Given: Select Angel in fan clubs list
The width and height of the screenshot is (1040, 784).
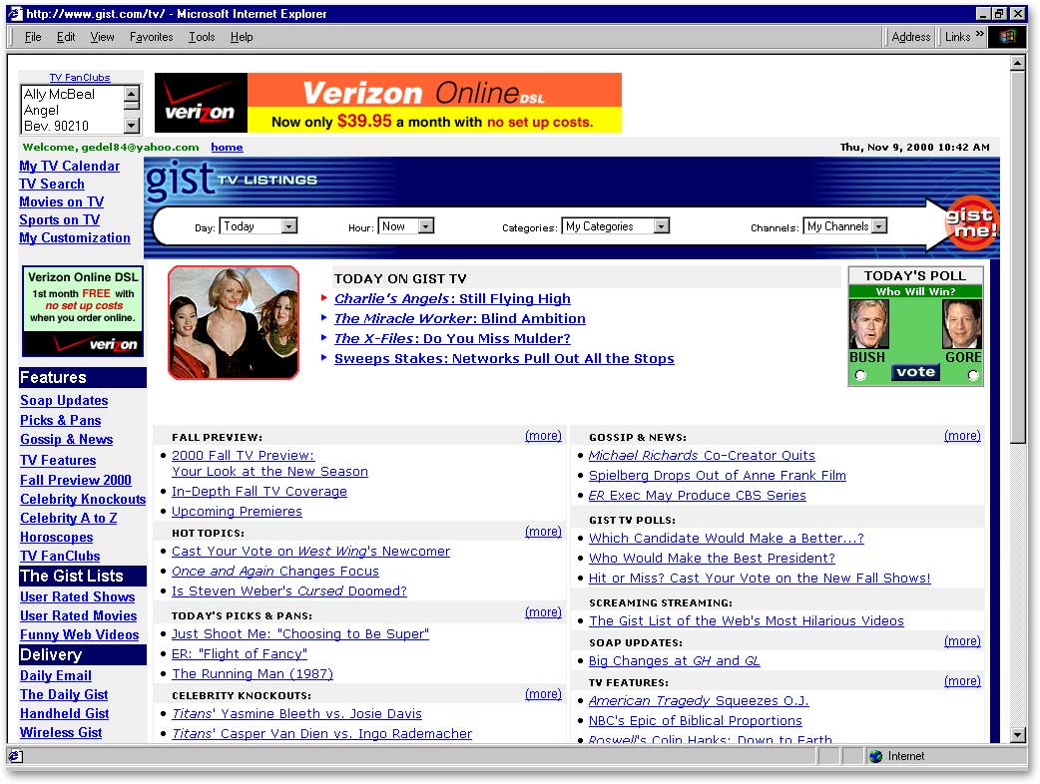Looking at the screenshot, I should (x=41, y=110).
